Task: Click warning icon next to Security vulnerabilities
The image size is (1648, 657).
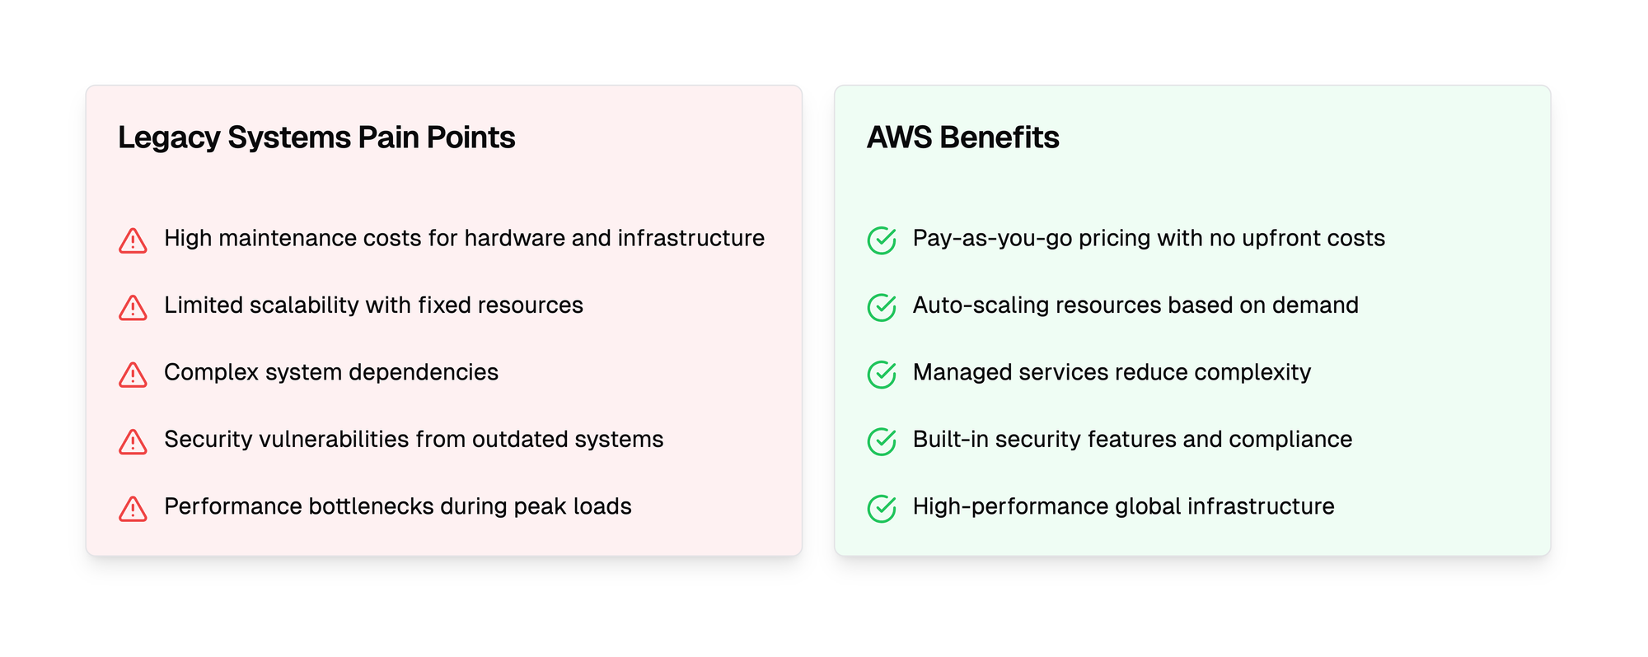Action: click(133, 442)
